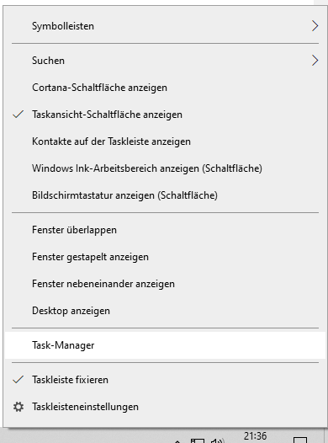
Task: Open the notification center icon
Action: pyautogui.click(x=300, y=440)
